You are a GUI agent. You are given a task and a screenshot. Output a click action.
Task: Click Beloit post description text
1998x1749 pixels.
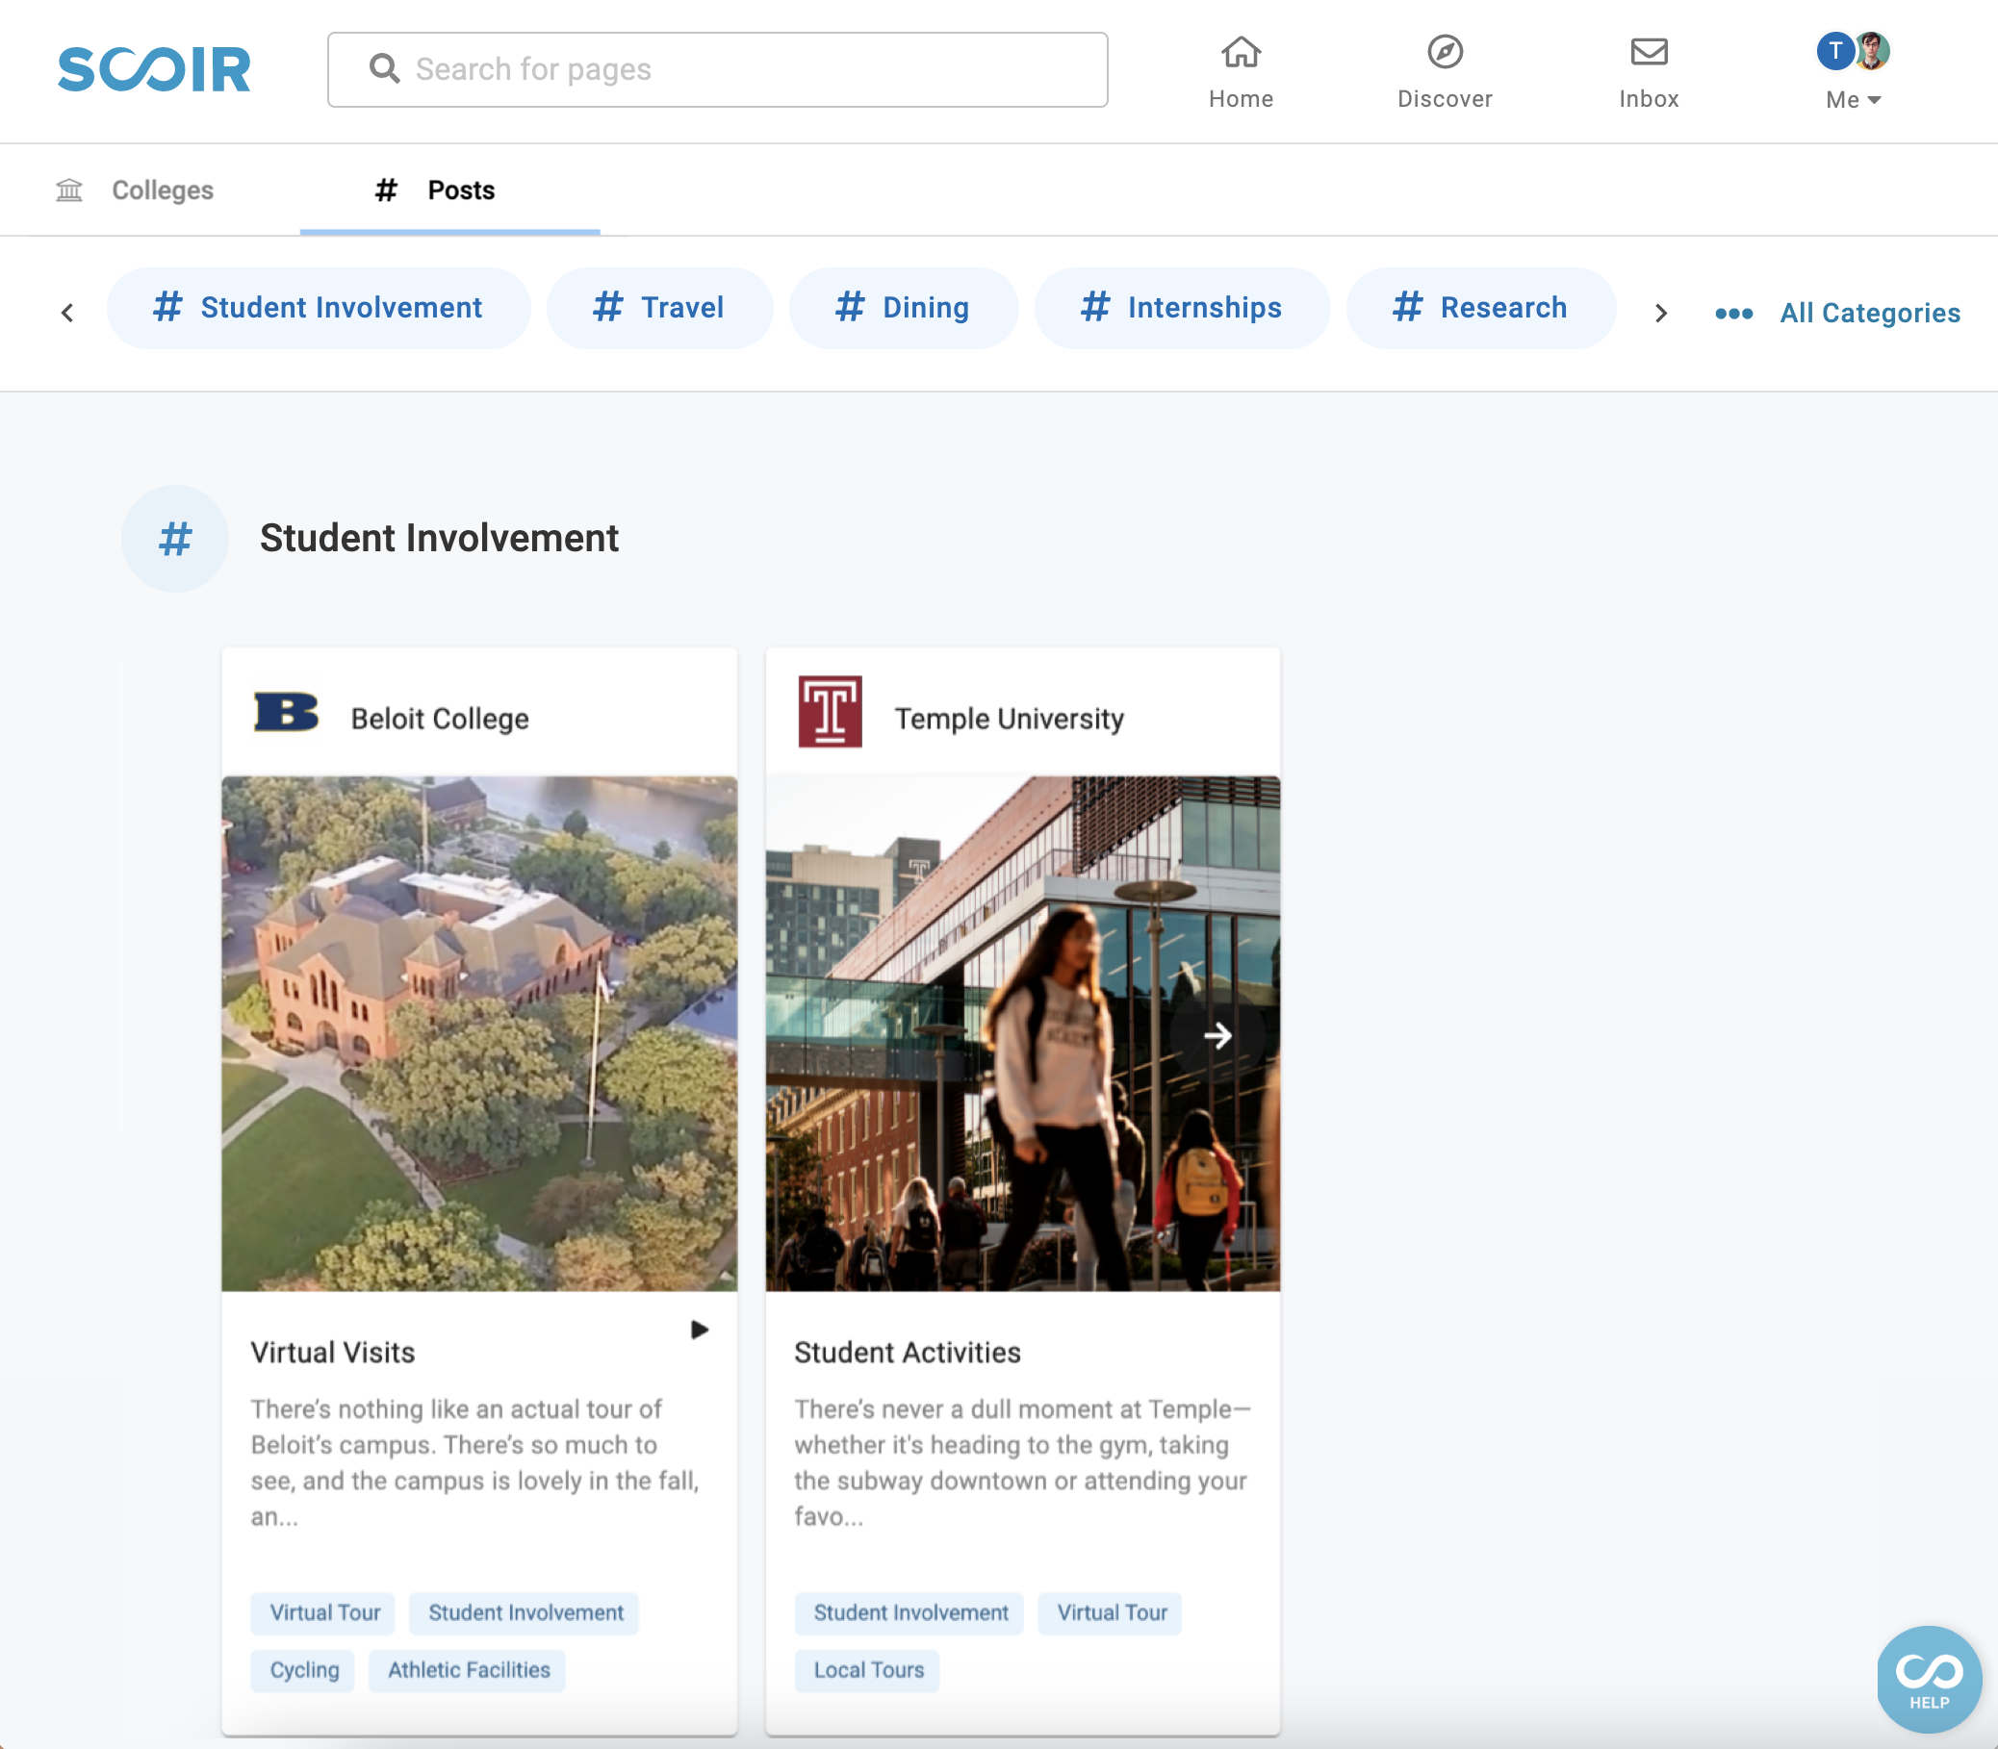tap(475, 1463)
